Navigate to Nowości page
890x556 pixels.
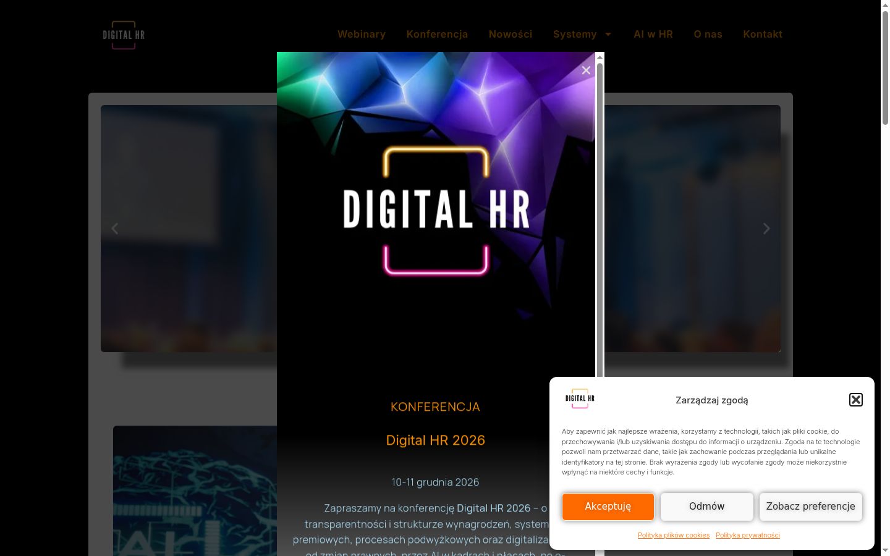point(511,34)
